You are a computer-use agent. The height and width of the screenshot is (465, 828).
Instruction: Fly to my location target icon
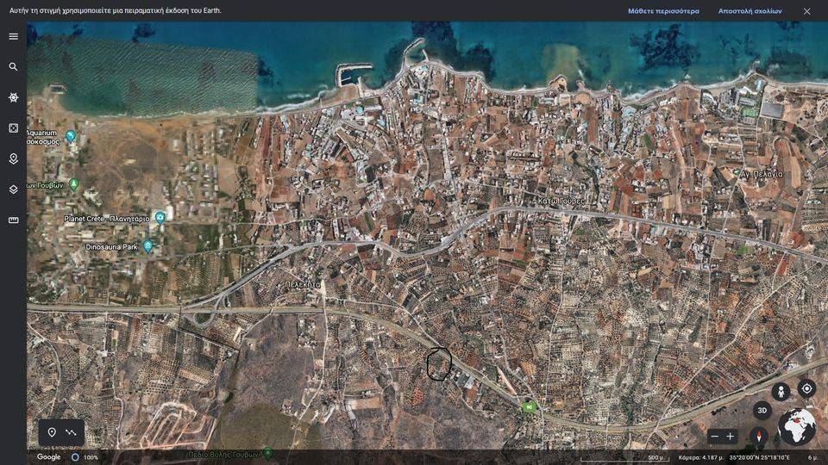[806, 388]
